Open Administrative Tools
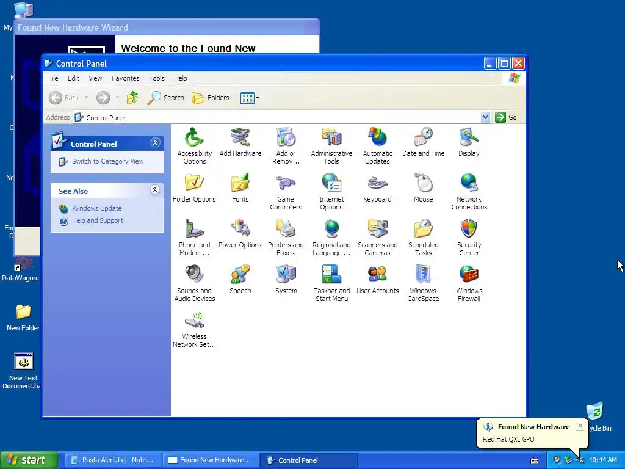 tap(331, 145)
